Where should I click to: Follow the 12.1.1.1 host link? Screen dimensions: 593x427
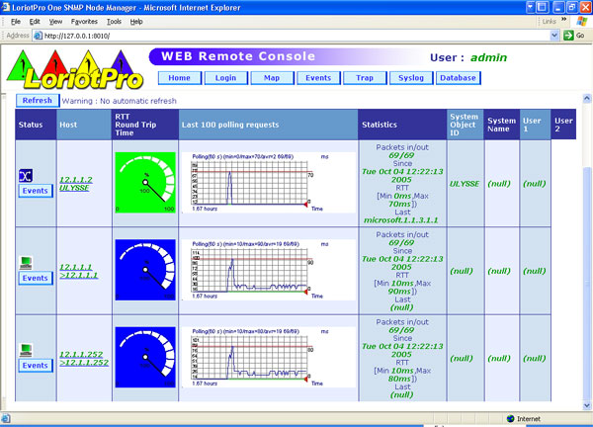(76, 267)
